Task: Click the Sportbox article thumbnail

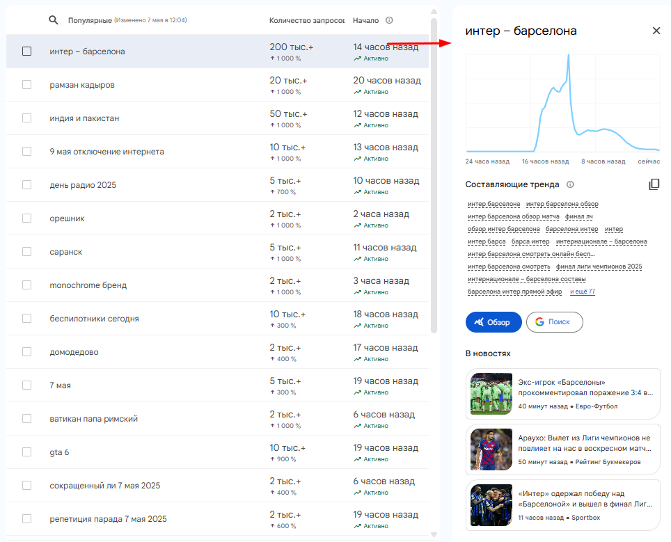Action: click(x=491, y=505)
